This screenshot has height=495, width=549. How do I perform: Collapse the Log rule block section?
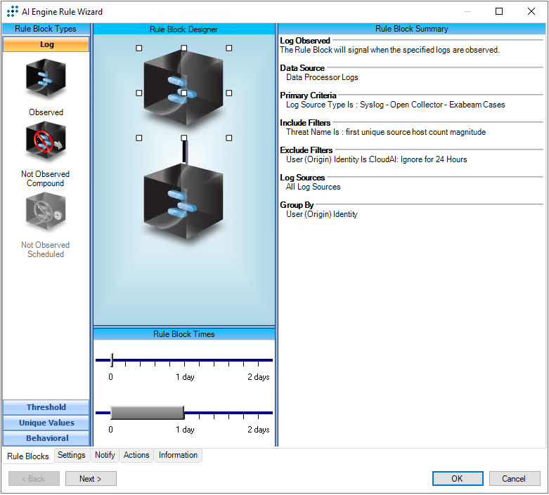(46, 44)
